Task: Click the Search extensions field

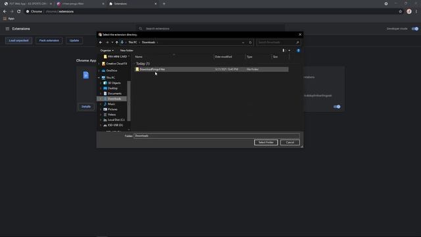Action: pyautogui.click(x=210, y=28)
